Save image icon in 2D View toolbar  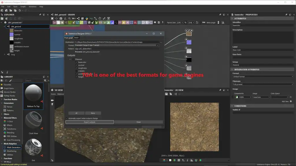pyautogui.click(x=166, y=94)
